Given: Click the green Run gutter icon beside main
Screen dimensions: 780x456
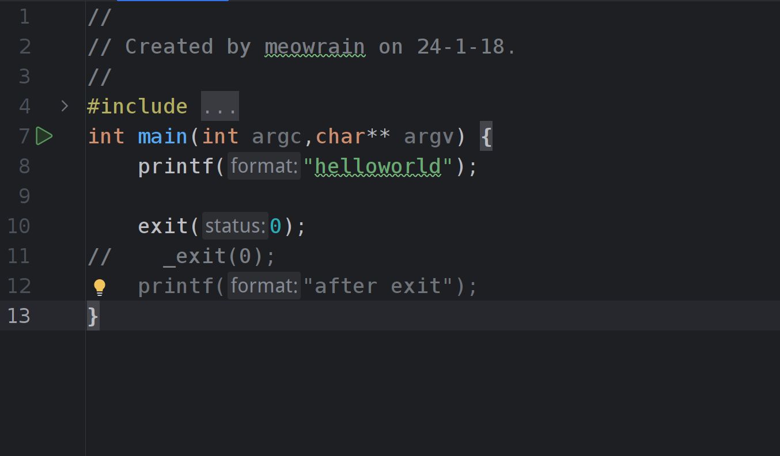Looking at the screenshot, I should 44,136.
